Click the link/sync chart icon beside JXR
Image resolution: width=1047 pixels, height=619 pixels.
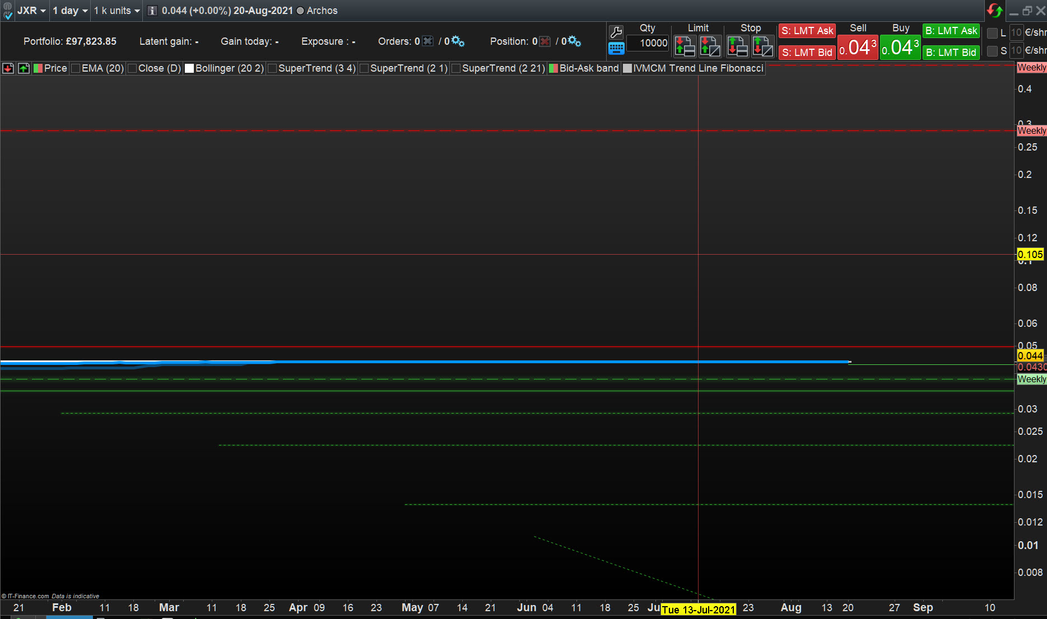[x=7, y=11]
